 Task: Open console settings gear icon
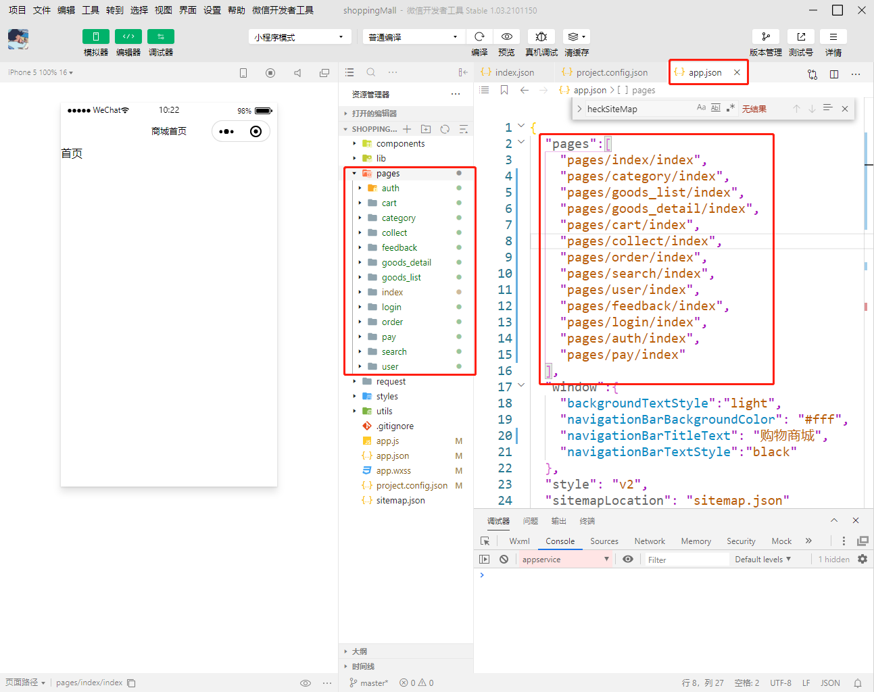[x=863, y=559]
